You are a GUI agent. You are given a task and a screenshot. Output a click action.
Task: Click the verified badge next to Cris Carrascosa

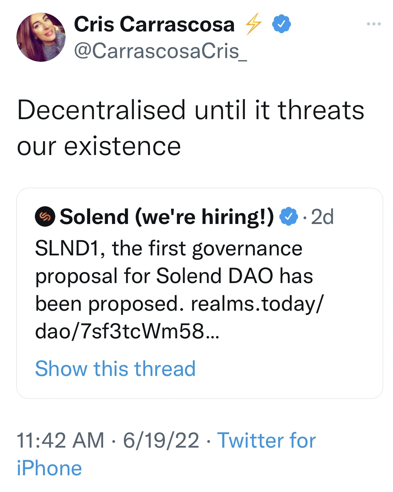(281, 24)
